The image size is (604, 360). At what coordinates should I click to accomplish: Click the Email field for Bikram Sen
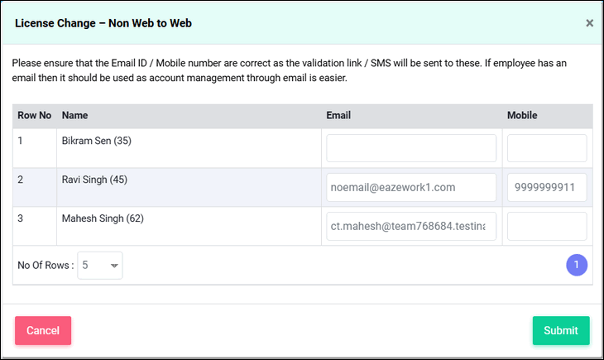[x=411, y=148]
